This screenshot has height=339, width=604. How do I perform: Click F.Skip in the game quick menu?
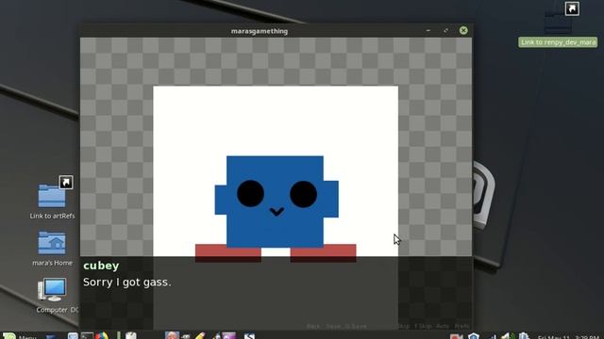pyautogui.click(x=423, y=327)
